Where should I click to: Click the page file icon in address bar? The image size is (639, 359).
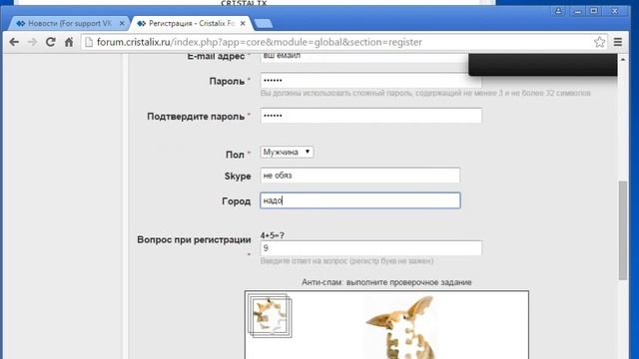coord(89,42)
